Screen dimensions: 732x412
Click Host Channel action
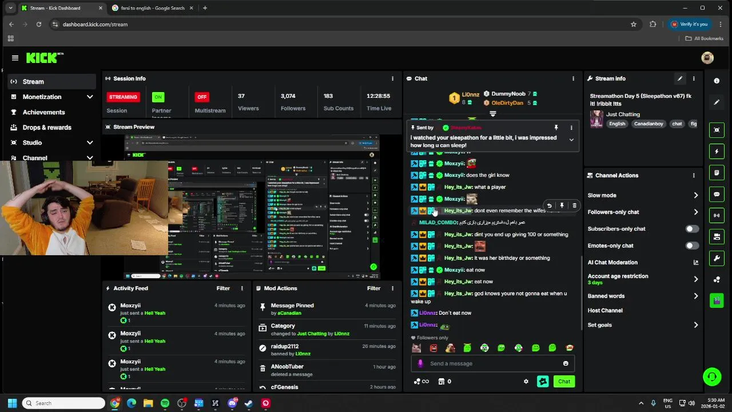pyautogui.click(x=605, y=311)
